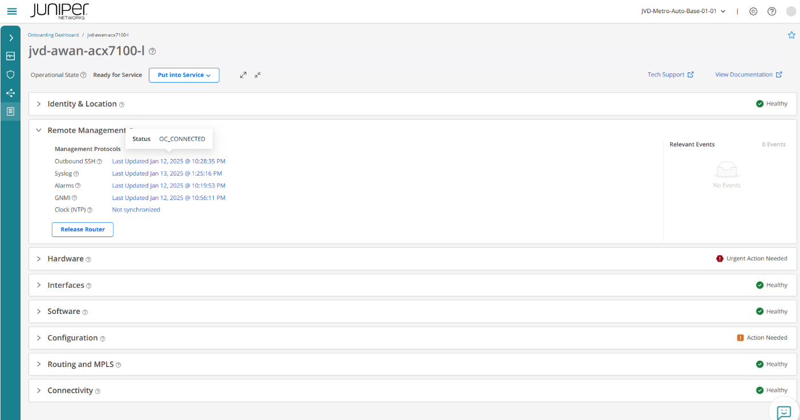Click the Clock (NTP) Not synchronized status
The image size is (800, 420).
136,210
